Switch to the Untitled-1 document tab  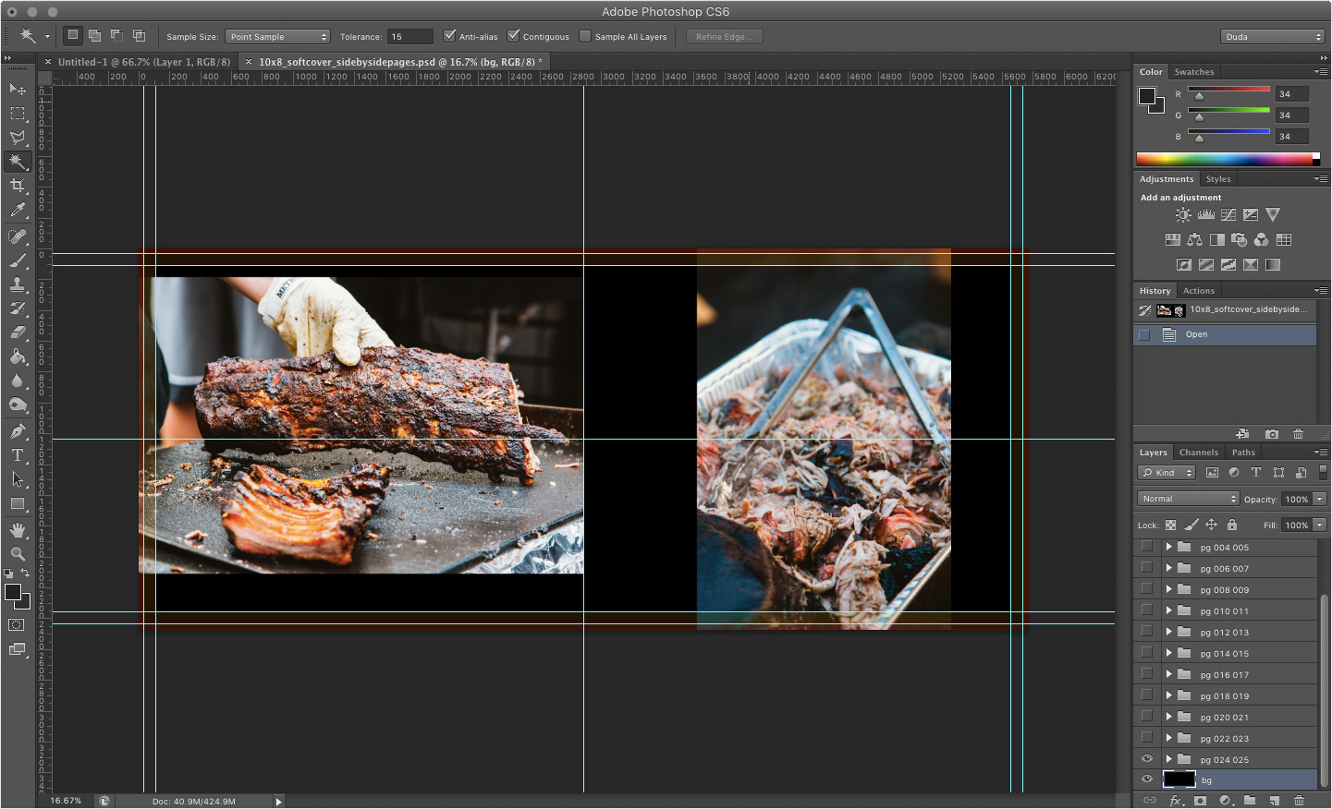pyautogui.click(x=143, y=62)
